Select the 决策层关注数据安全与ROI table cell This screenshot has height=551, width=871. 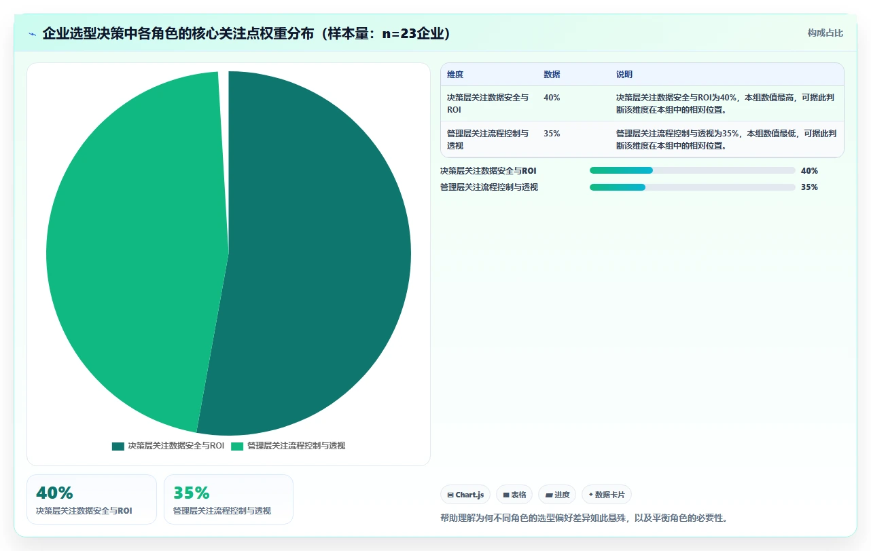tap(488, 103)
